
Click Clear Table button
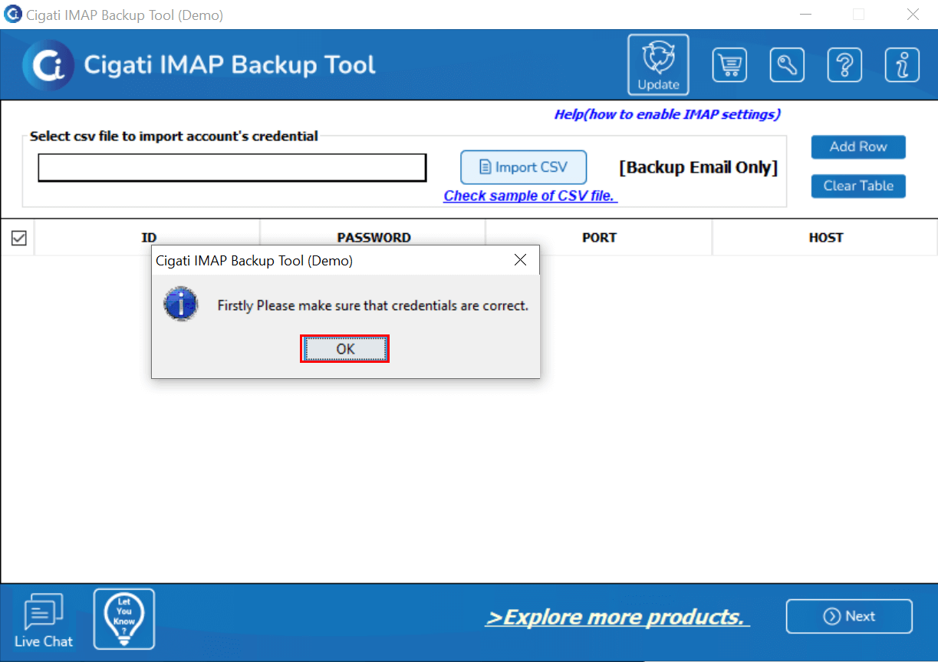click(858, 186)
